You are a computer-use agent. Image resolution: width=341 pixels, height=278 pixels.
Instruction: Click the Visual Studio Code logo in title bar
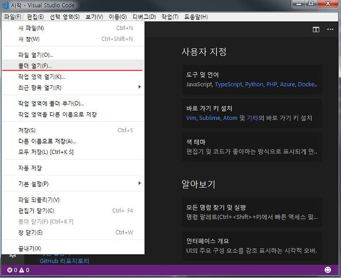click(5, 5)
